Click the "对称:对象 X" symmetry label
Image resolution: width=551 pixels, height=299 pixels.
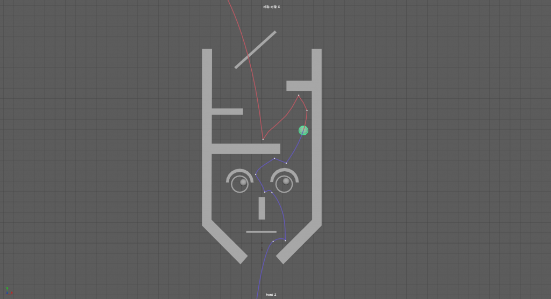point(271,7)
